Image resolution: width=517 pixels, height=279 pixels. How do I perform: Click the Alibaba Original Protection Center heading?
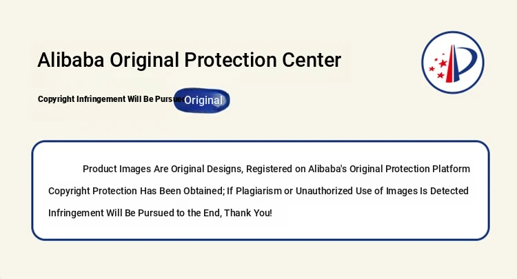pos(189,60)
